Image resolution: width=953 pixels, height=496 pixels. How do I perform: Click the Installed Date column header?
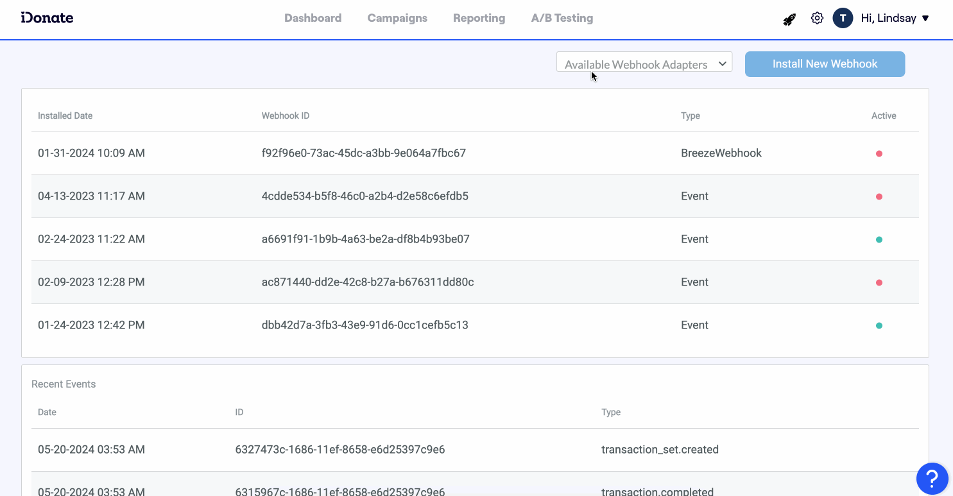[x=65, y=115]
